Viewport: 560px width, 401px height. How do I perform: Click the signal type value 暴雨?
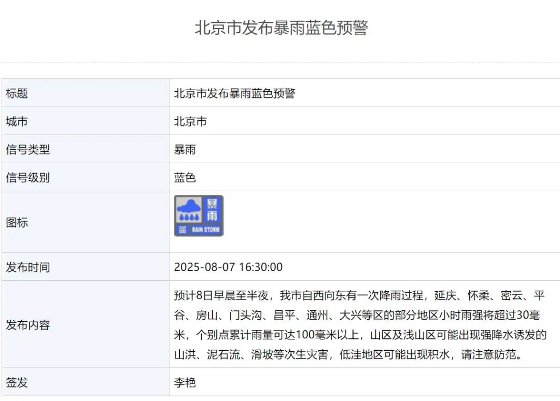185,149
